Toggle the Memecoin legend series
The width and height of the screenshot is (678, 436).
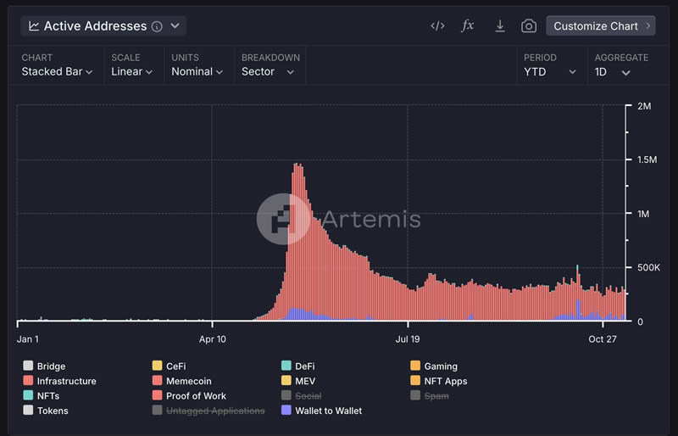tap(188, 382)
